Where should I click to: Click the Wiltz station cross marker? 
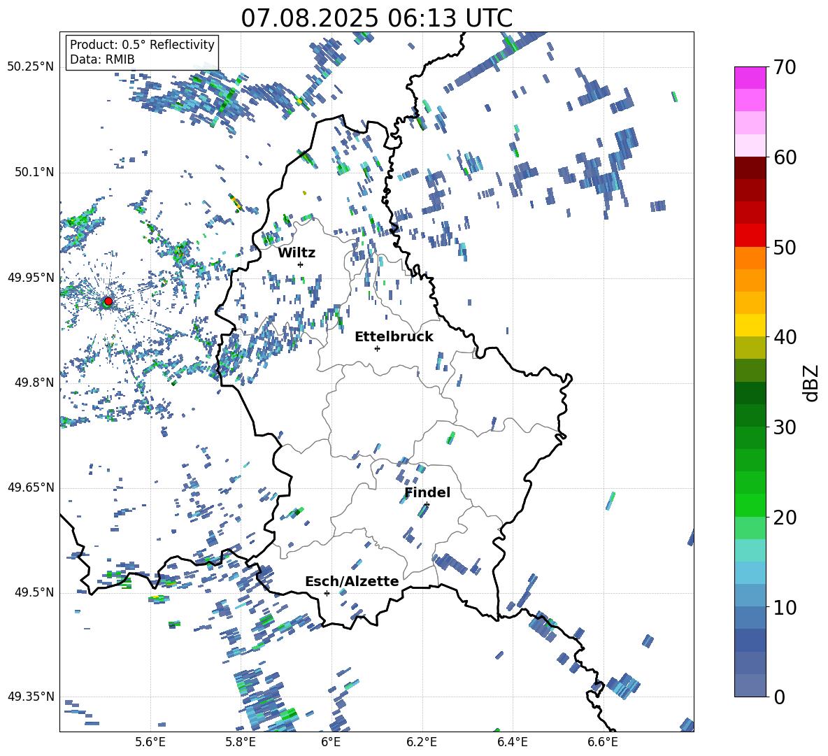tap(301, 264)
